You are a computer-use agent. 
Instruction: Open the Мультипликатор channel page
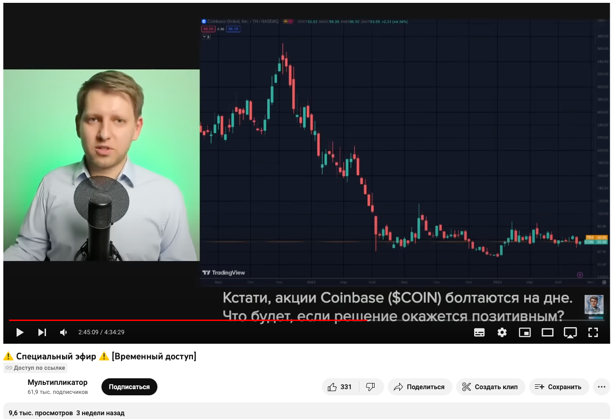coord(57,382)
